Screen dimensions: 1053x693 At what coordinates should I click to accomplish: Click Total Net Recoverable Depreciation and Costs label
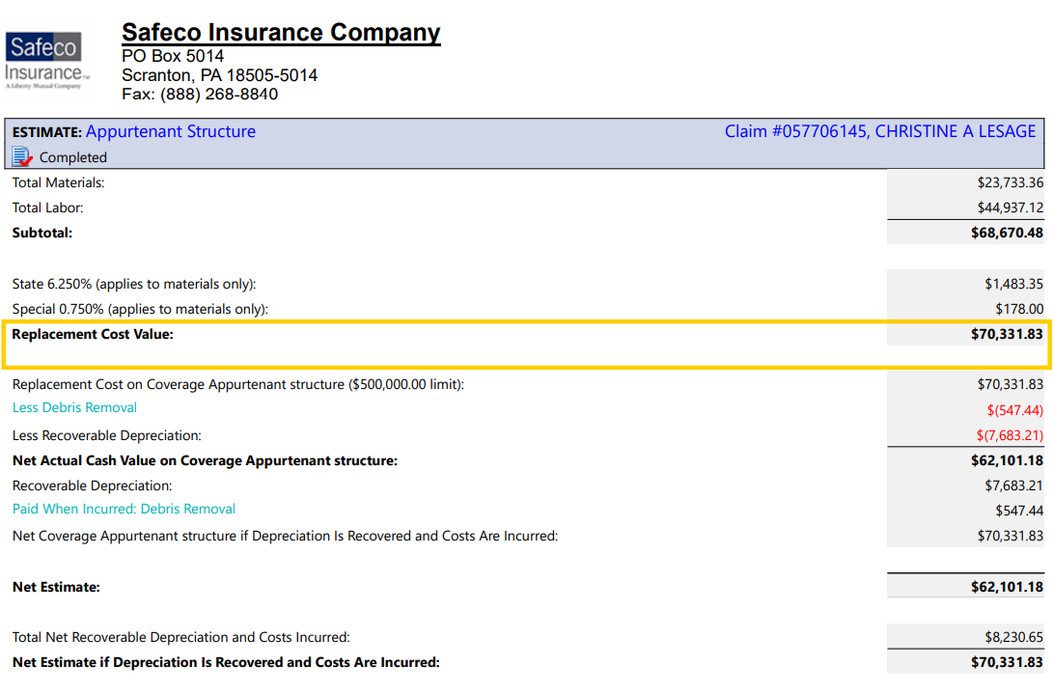pyautogui.click(x=181, y=637)
